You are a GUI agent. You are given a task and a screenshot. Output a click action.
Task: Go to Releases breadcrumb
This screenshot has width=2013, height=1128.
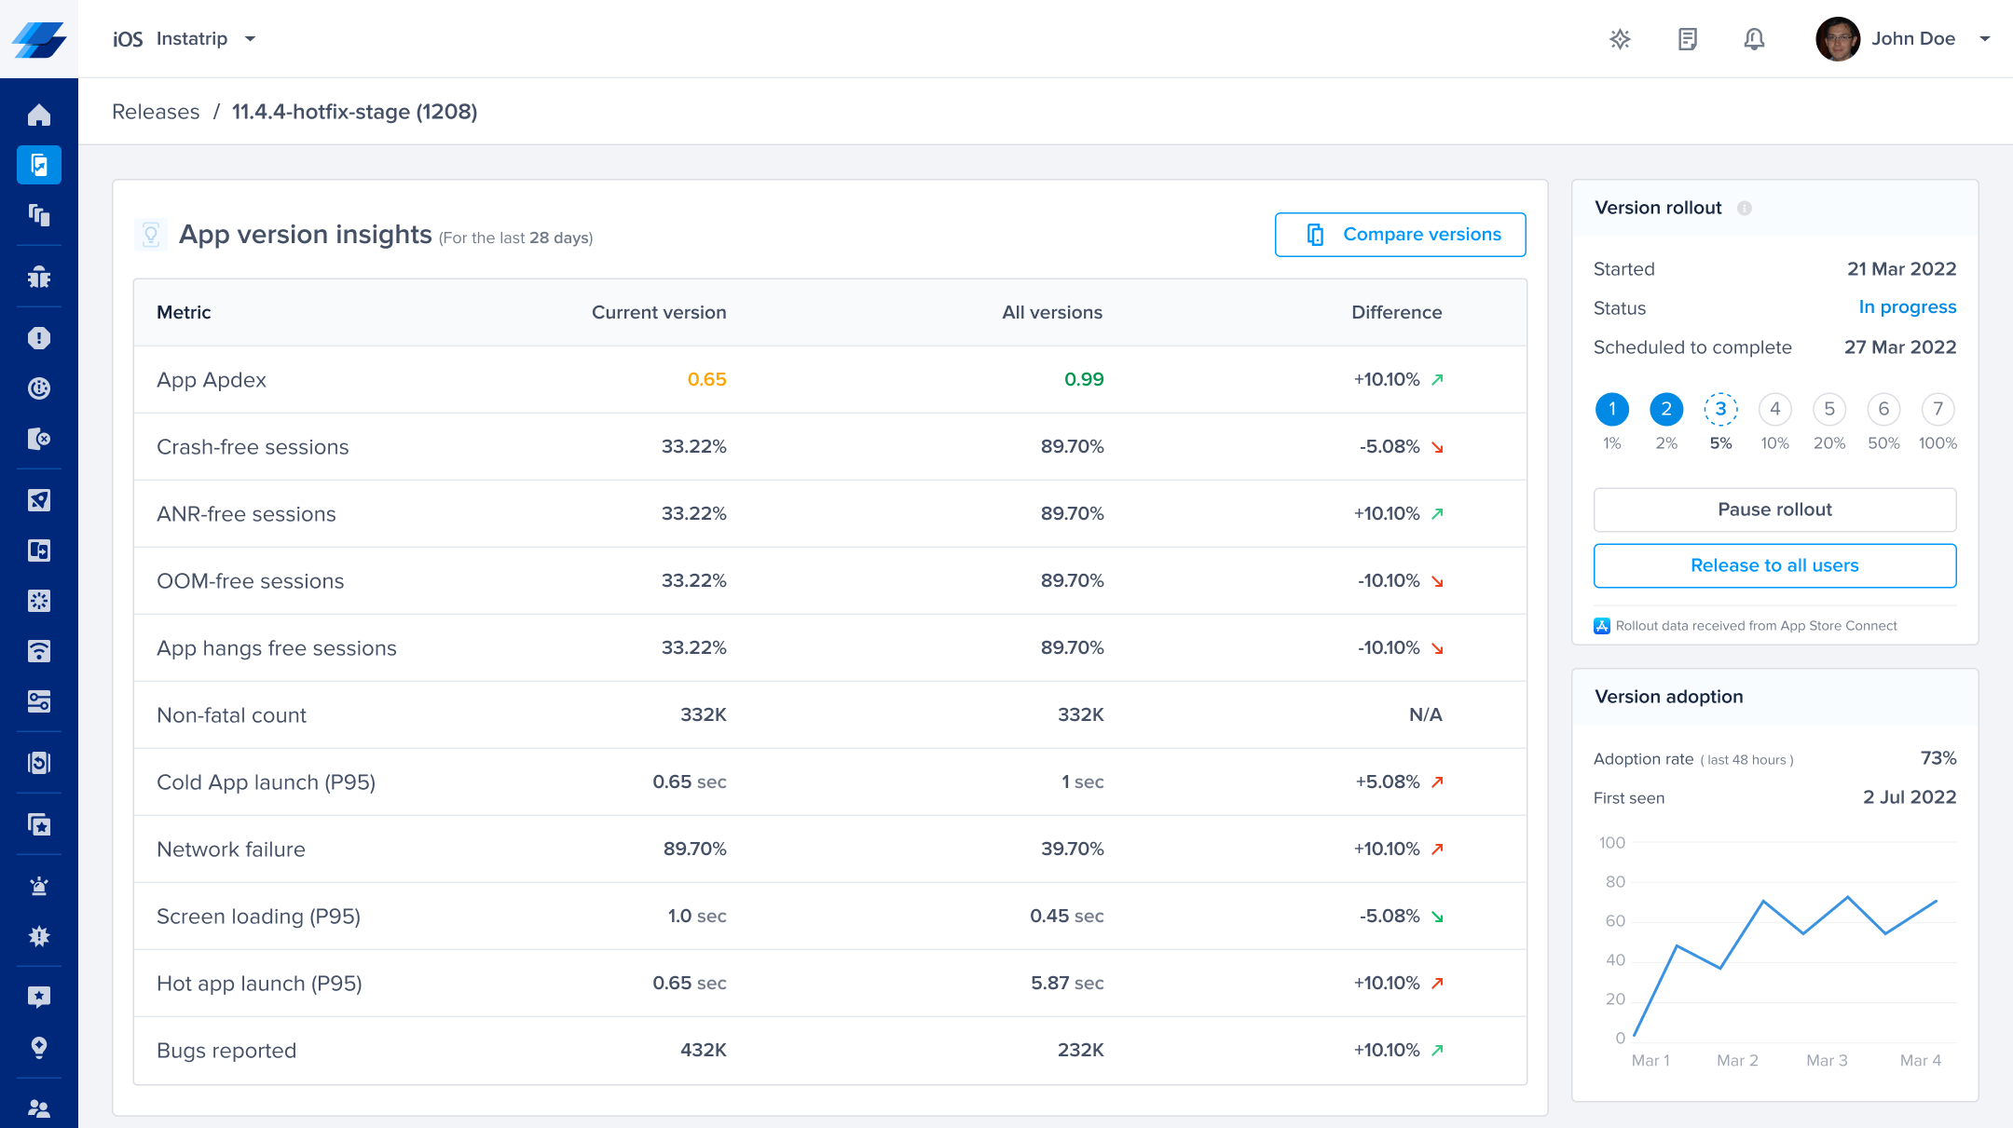pyautogui.click(x=156, y=112)
